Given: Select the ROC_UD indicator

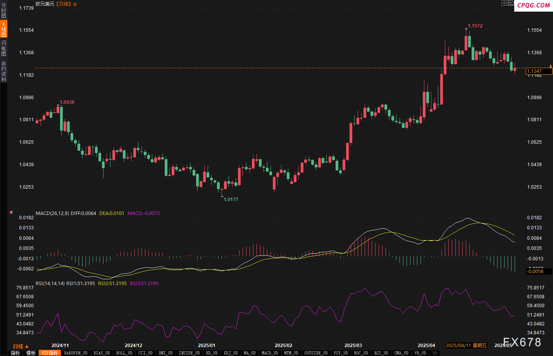Looking at the screenshot, I should pos(361,353).
